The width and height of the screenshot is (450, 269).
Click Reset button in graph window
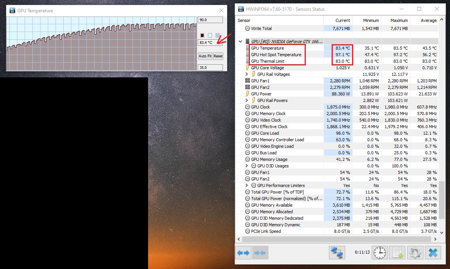click(218, 56)
